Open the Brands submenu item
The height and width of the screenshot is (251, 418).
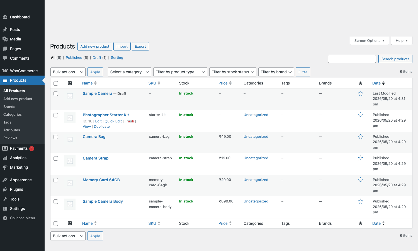9,107
